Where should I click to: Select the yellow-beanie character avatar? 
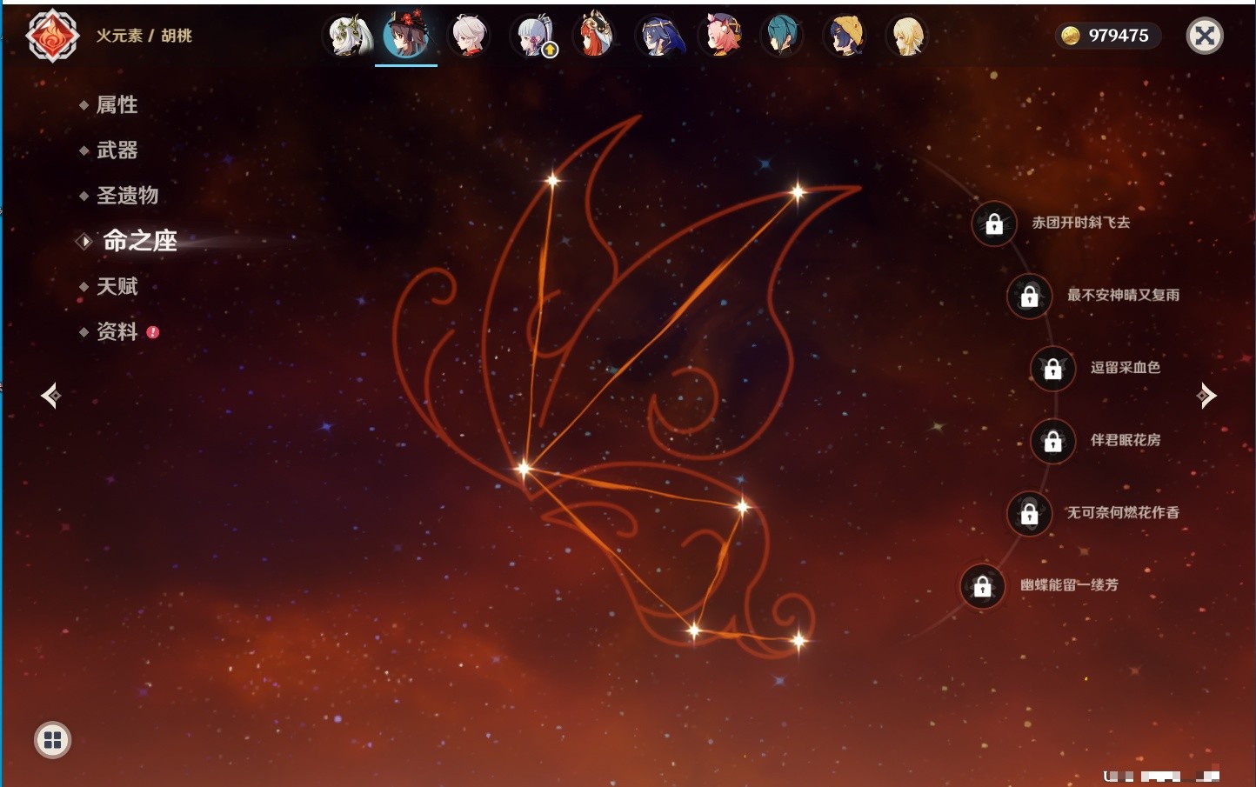(x=845, y=36)
